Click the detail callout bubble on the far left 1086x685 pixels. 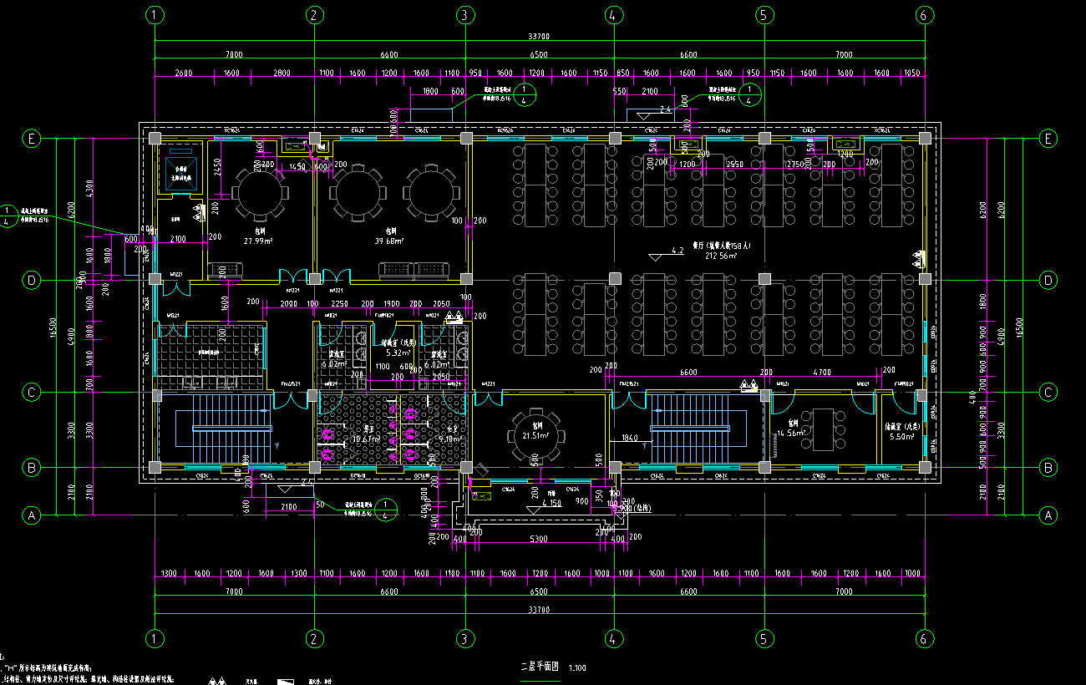pos(8,216)
